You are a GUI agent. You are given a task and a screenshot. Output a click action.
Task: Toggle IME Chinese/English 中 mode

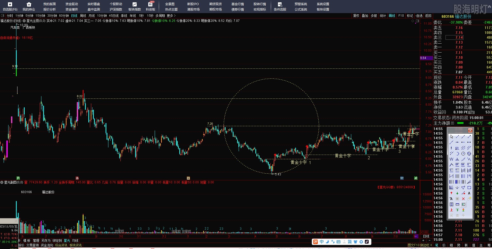322,242
